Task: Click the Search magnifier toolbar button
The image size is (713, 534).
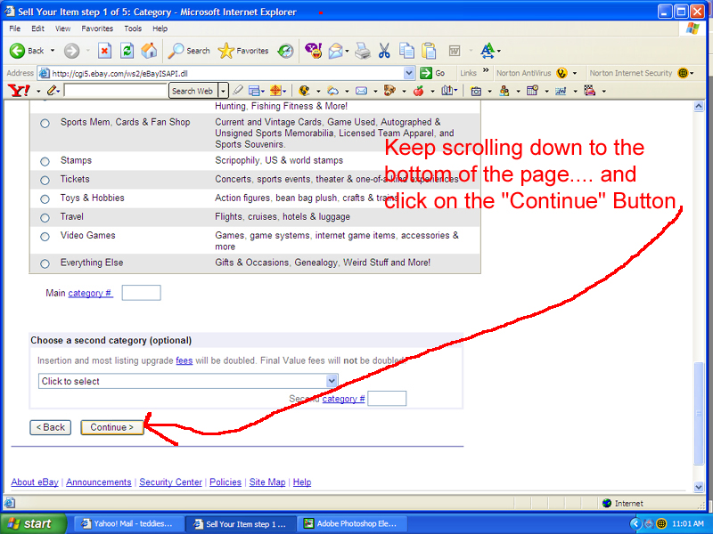Action: coord(189,51)
